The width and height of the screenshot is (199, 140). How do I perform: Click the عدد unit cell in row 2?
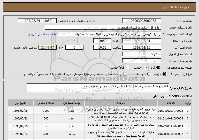point(72,119)
